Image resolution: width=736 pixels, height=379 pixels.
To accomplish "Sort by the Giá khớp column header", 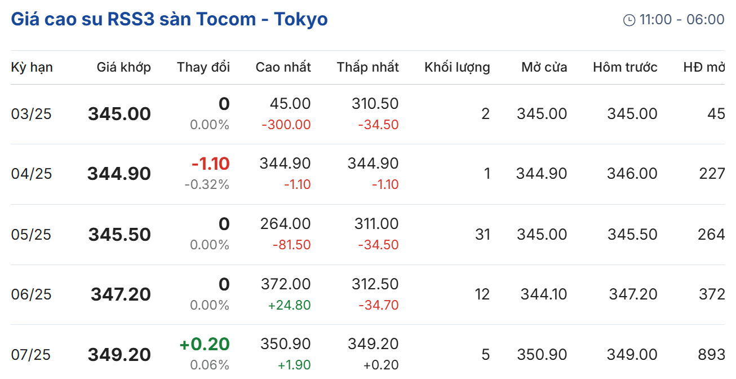I will (x=123, y=68).
